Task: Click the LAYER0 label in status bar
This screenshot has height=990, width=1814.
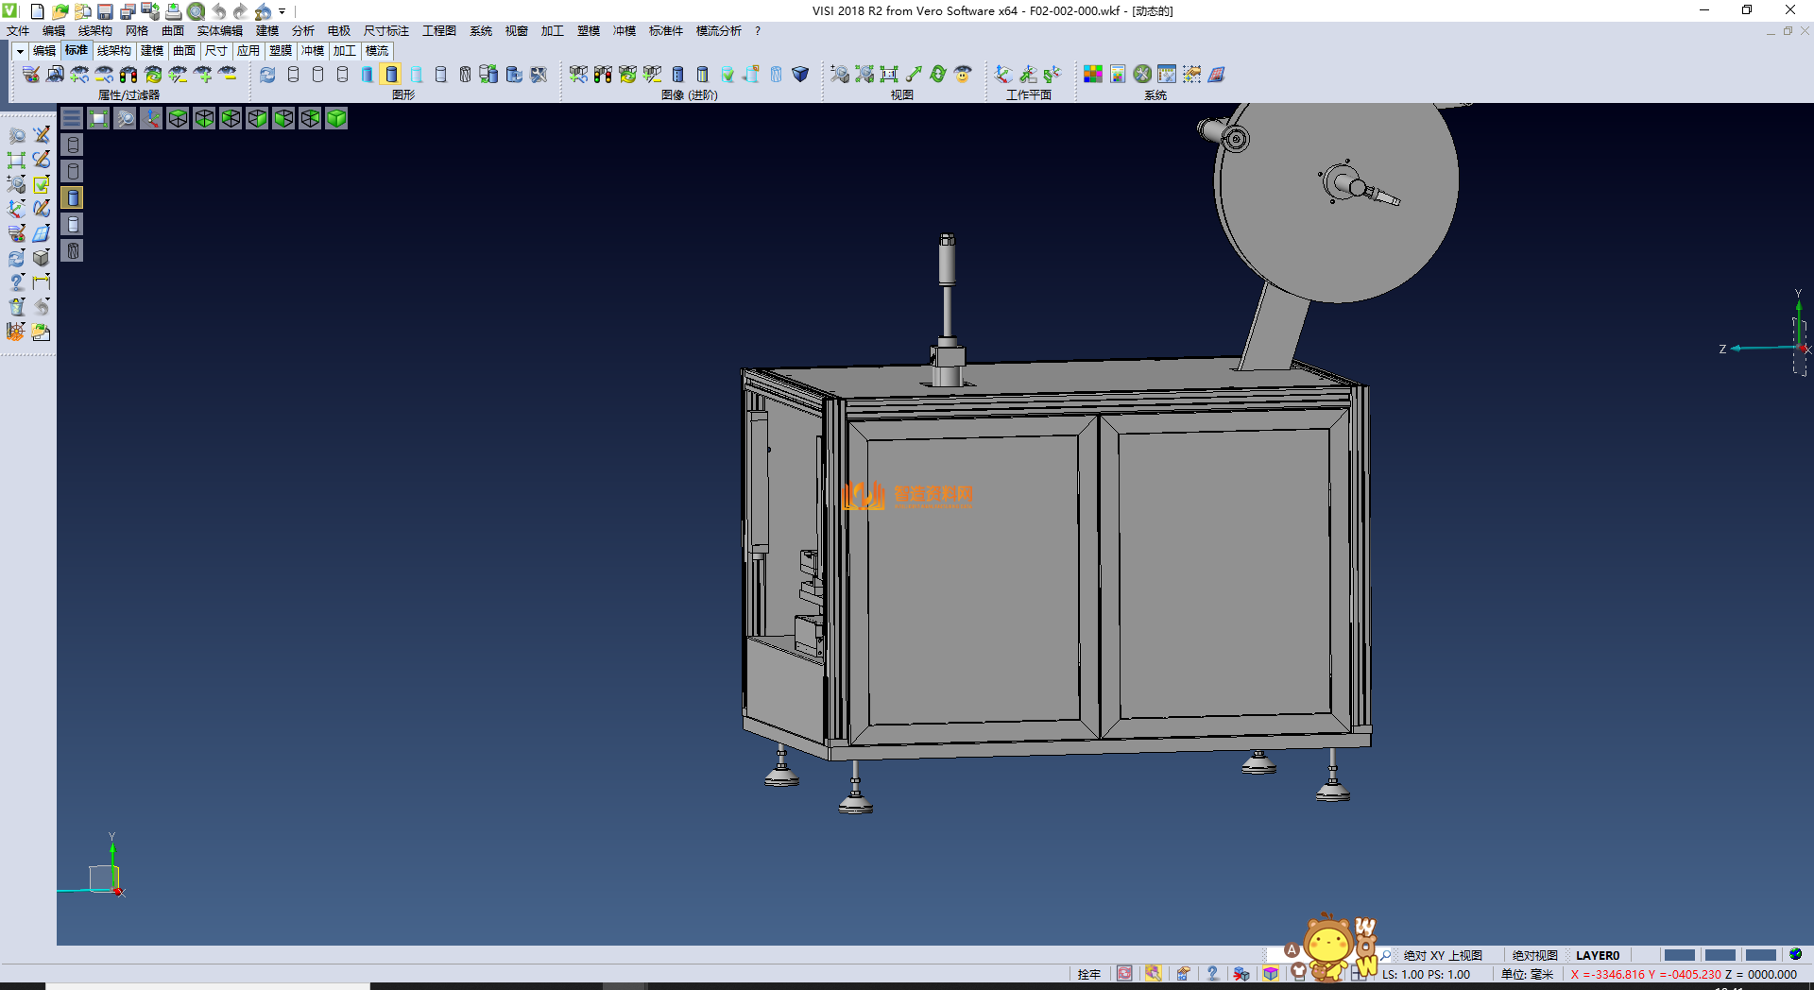Action: click(x=1597, y=955)
